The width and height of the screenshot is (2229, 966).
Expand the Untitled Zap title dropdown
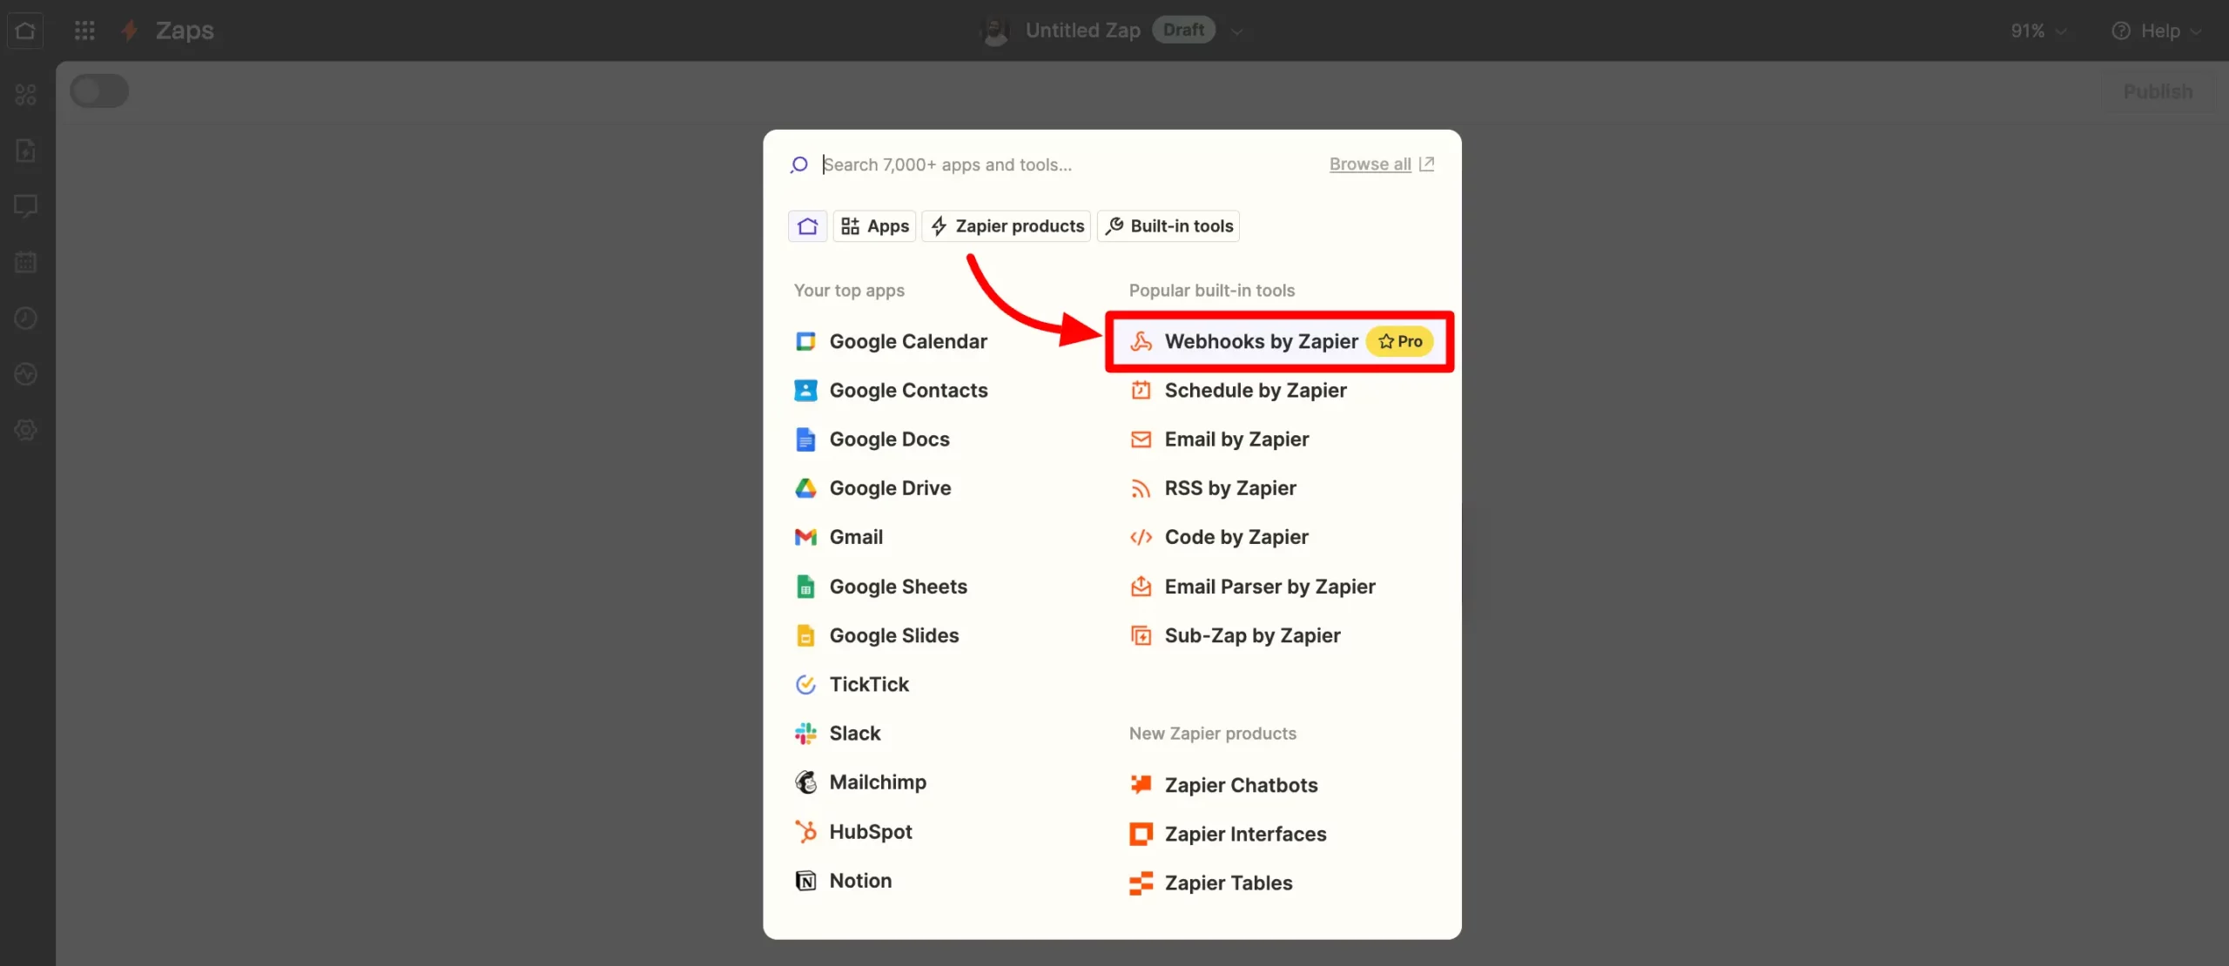pos(1236,31)
